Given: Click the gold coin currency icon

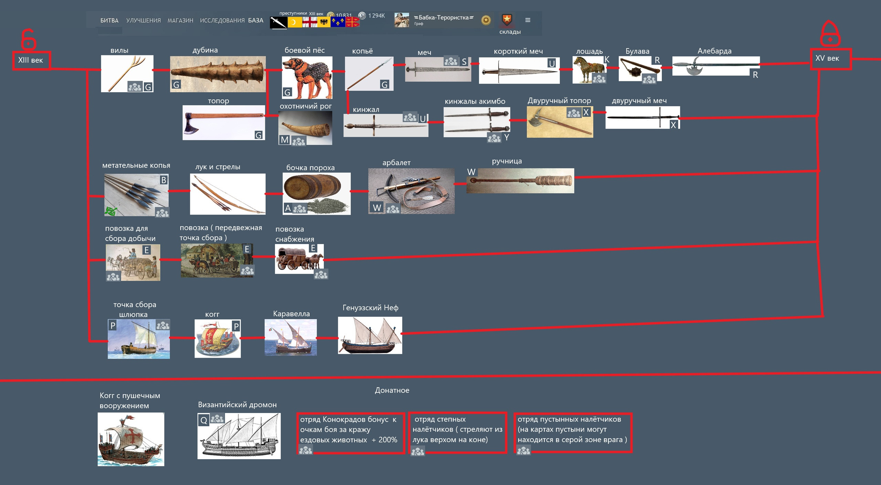Looking at the screenshot, I should point(331,15).
